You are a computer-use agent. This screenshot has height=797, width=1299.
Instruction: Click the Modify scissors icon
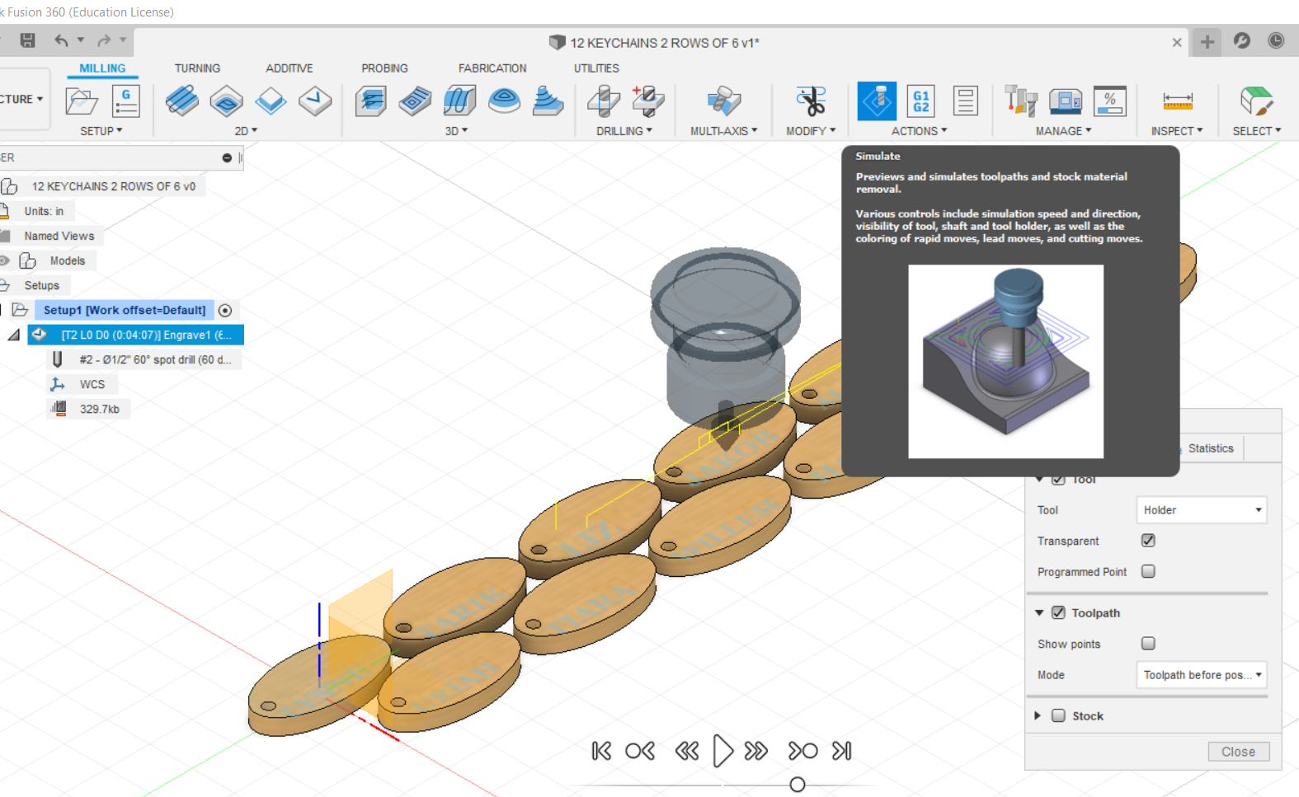click(x=811, y=101)
